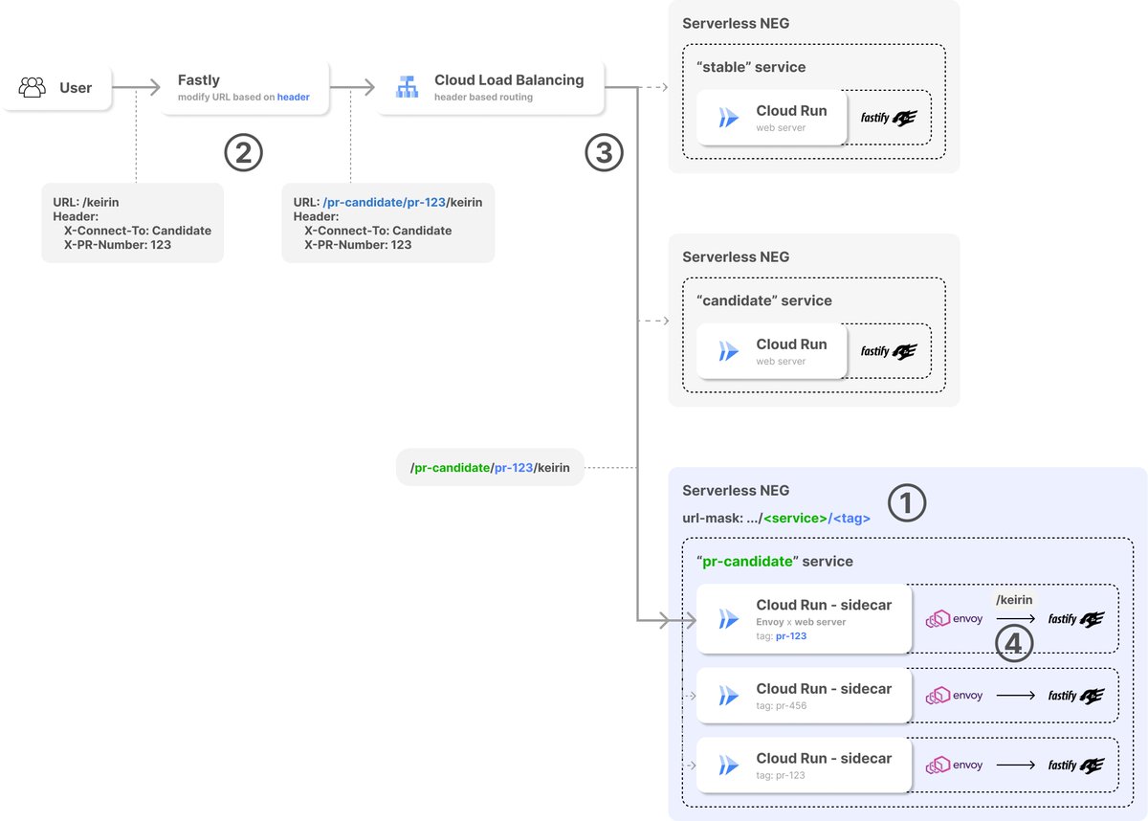Click the 'url-mask: .../<service>/<tag>' text
This screenshot has height=821, width=1148.
coord(776,519)
